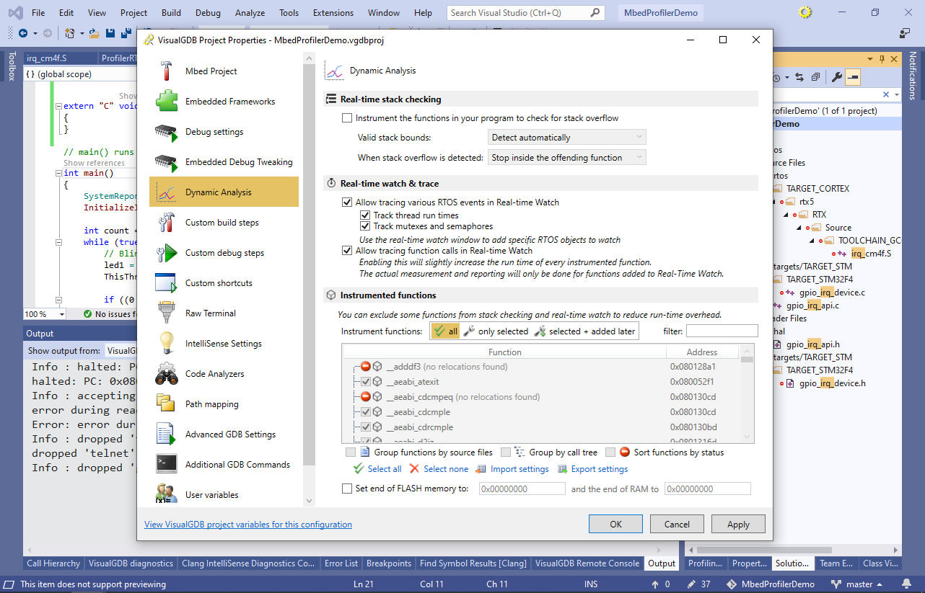Open IntelliSense Settings page
Image resolution: width=925 pixels, height=593 pixels.
pos(224,344)
